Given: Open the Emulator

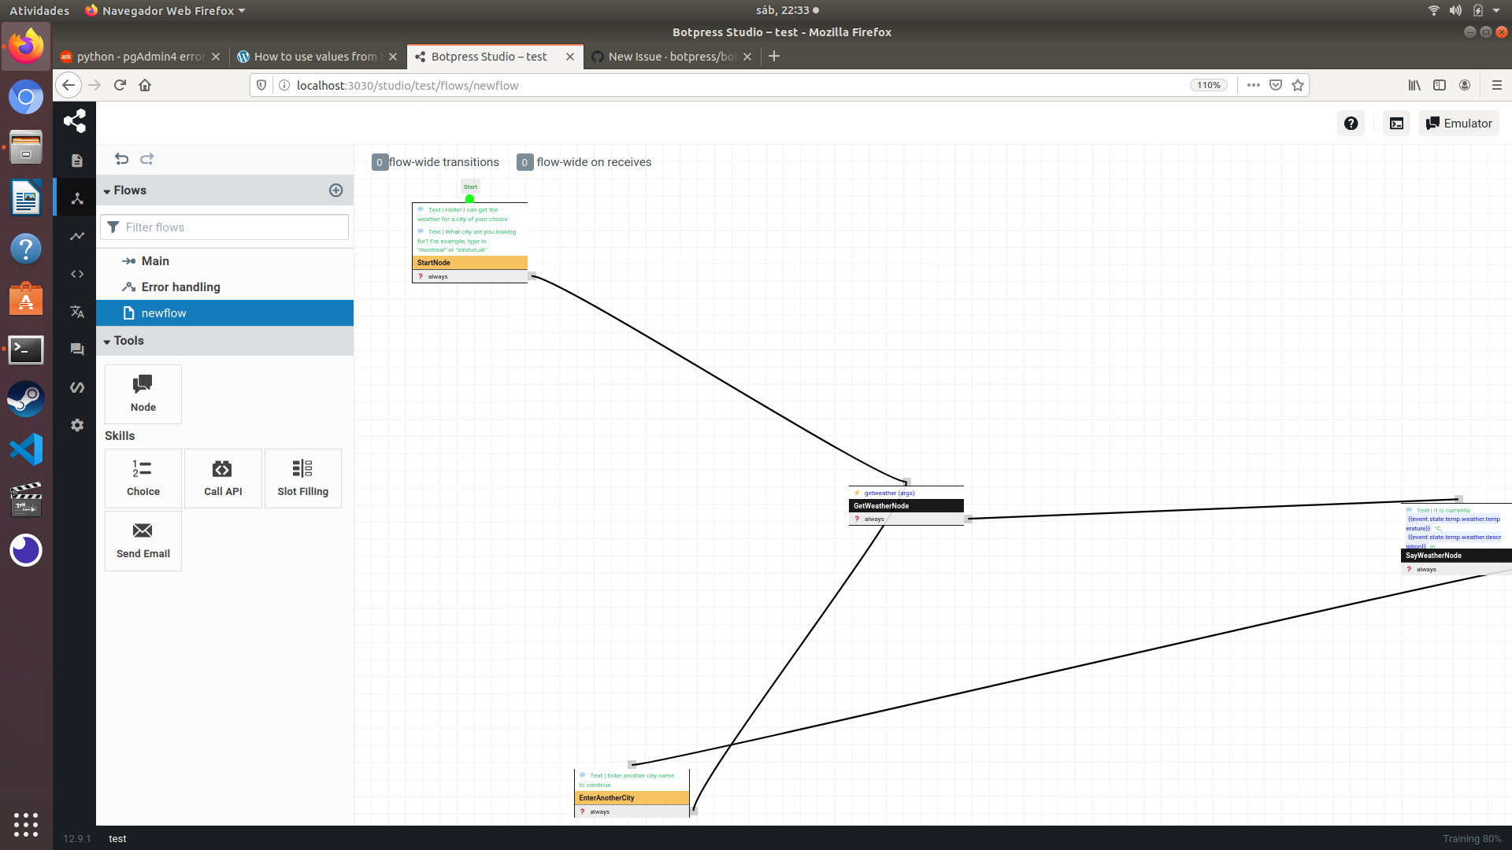Looking at the screenshot, I should pyautogui.click(x=1458, y=123).
